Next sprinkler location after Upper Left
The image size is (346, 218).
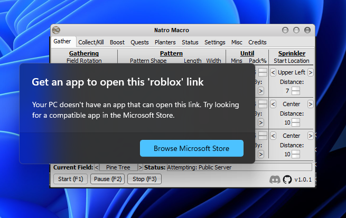pyautogui.click(x=310, y=72)
